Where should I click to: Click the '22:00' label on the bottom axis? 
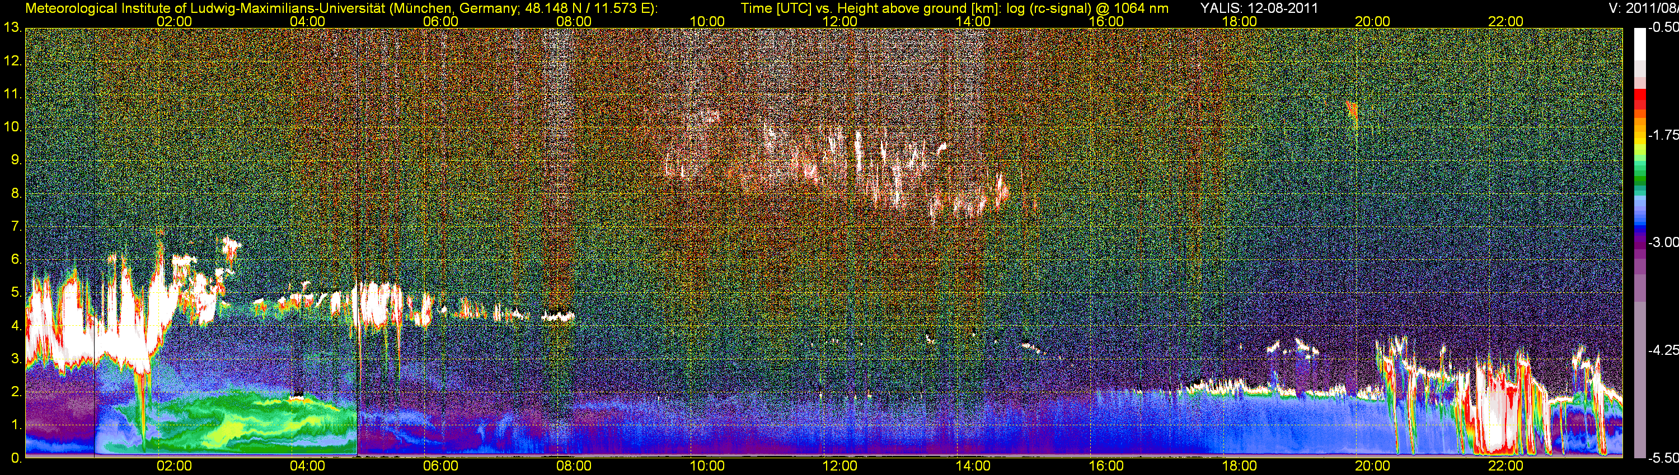tap(1506, 466)
